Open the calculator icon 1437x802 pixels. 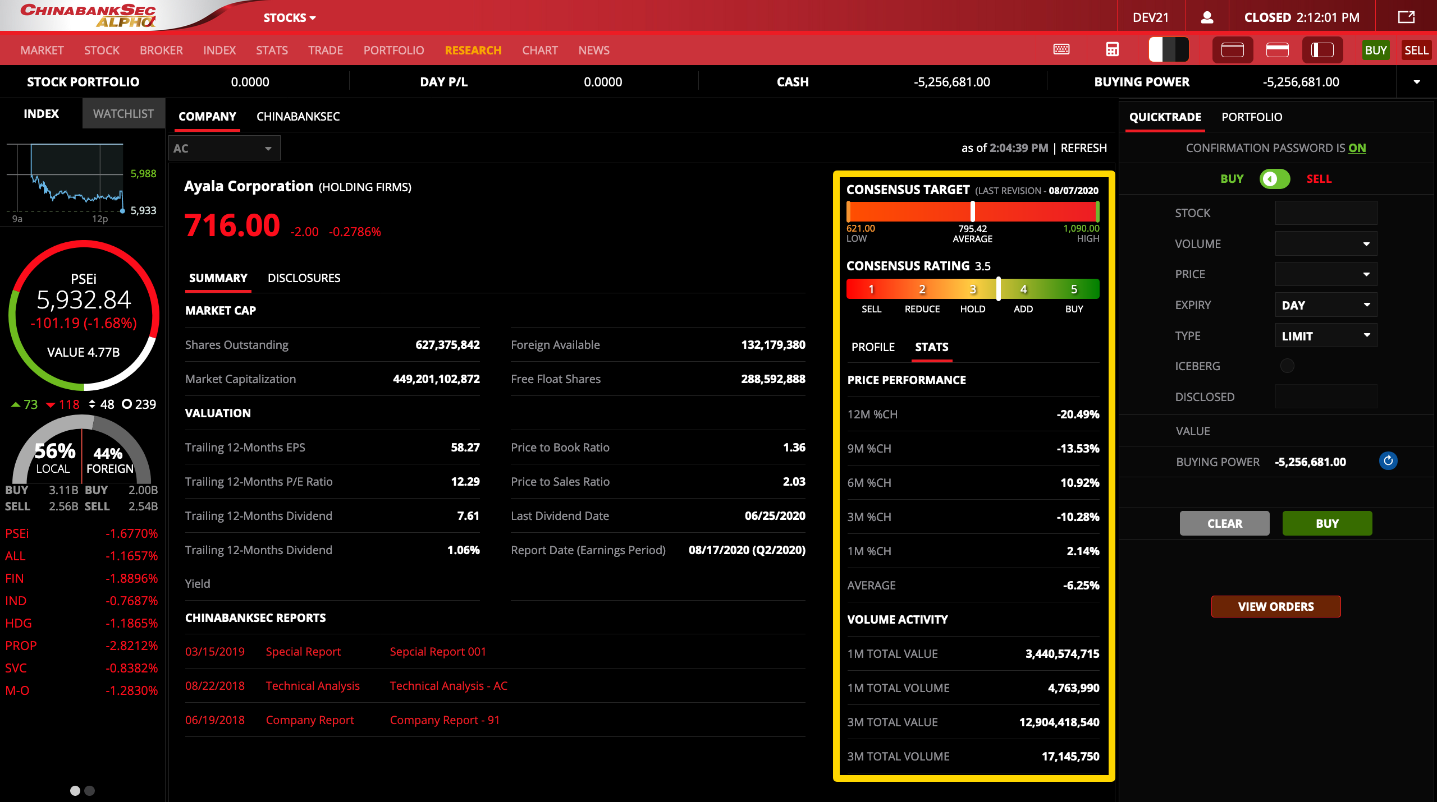pos(1112,49)
